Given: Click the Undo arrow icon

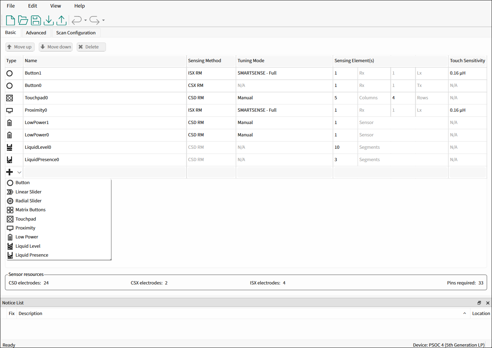Looking at the screenshot, I should pyautogui.click(x=76, y=21).
